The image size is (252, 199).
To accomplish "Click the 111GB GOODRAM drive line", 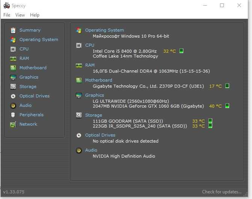I will 128,121.
